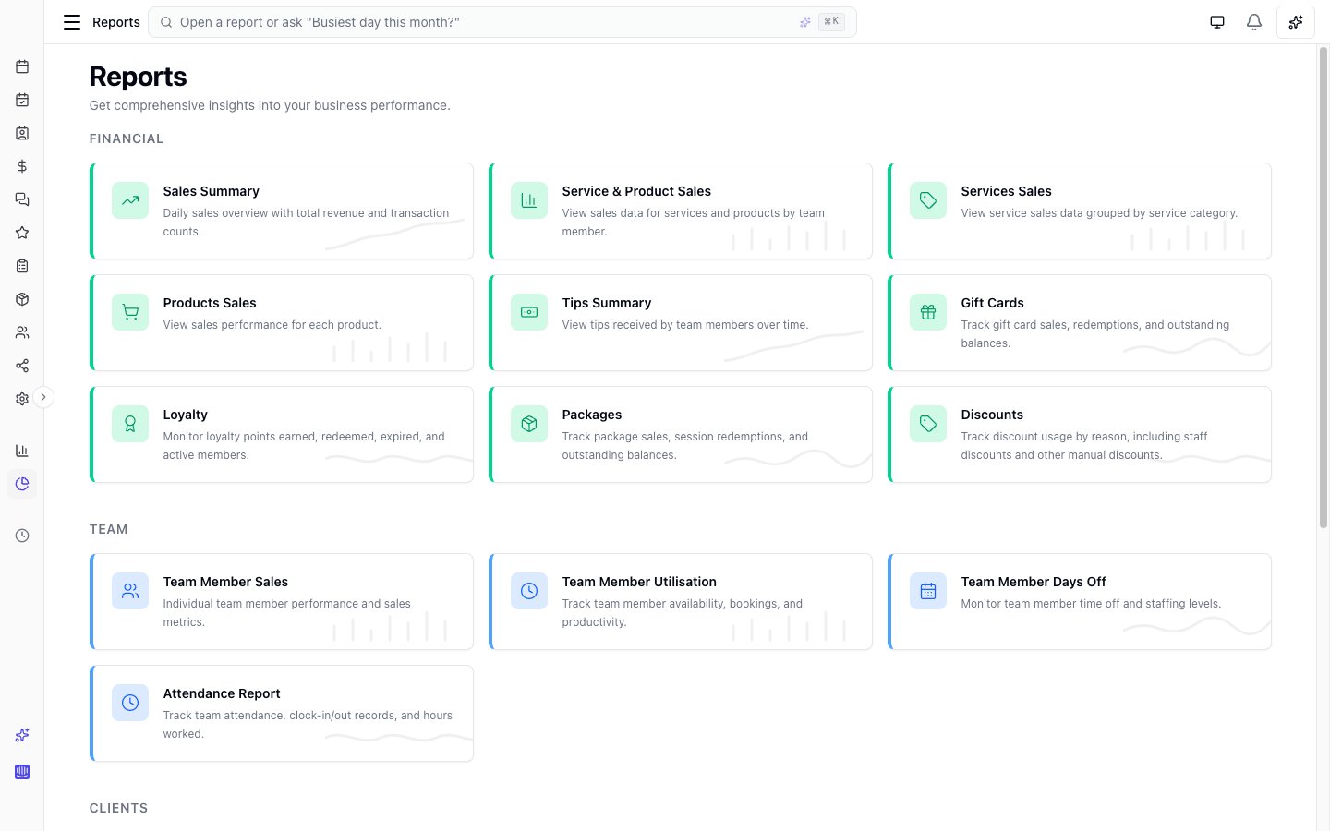Image resolution: width=1330 pixels, height=831 pixels.
Task: Open the Service & Product Sales report
Action: (x=681, y=211)
